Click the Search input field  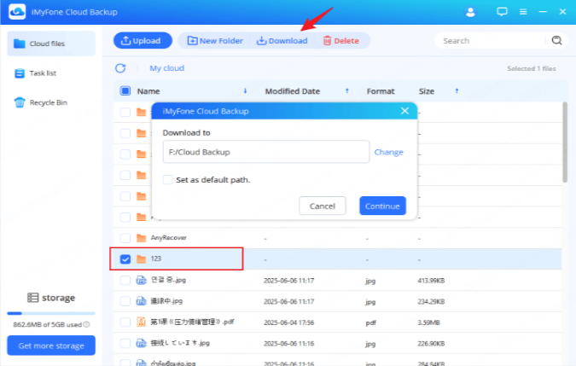point(492,40)
